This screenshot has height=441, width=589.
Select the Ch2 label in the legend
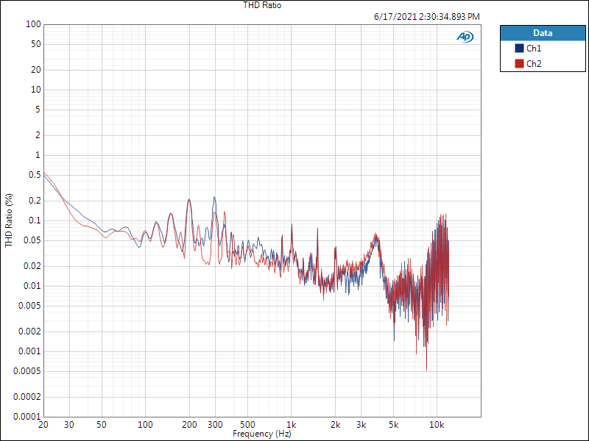(x=534, y=64)
